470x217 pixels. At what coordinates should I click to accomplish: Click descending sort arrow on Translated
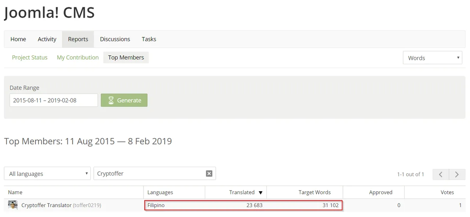click(x=261, y=192)
